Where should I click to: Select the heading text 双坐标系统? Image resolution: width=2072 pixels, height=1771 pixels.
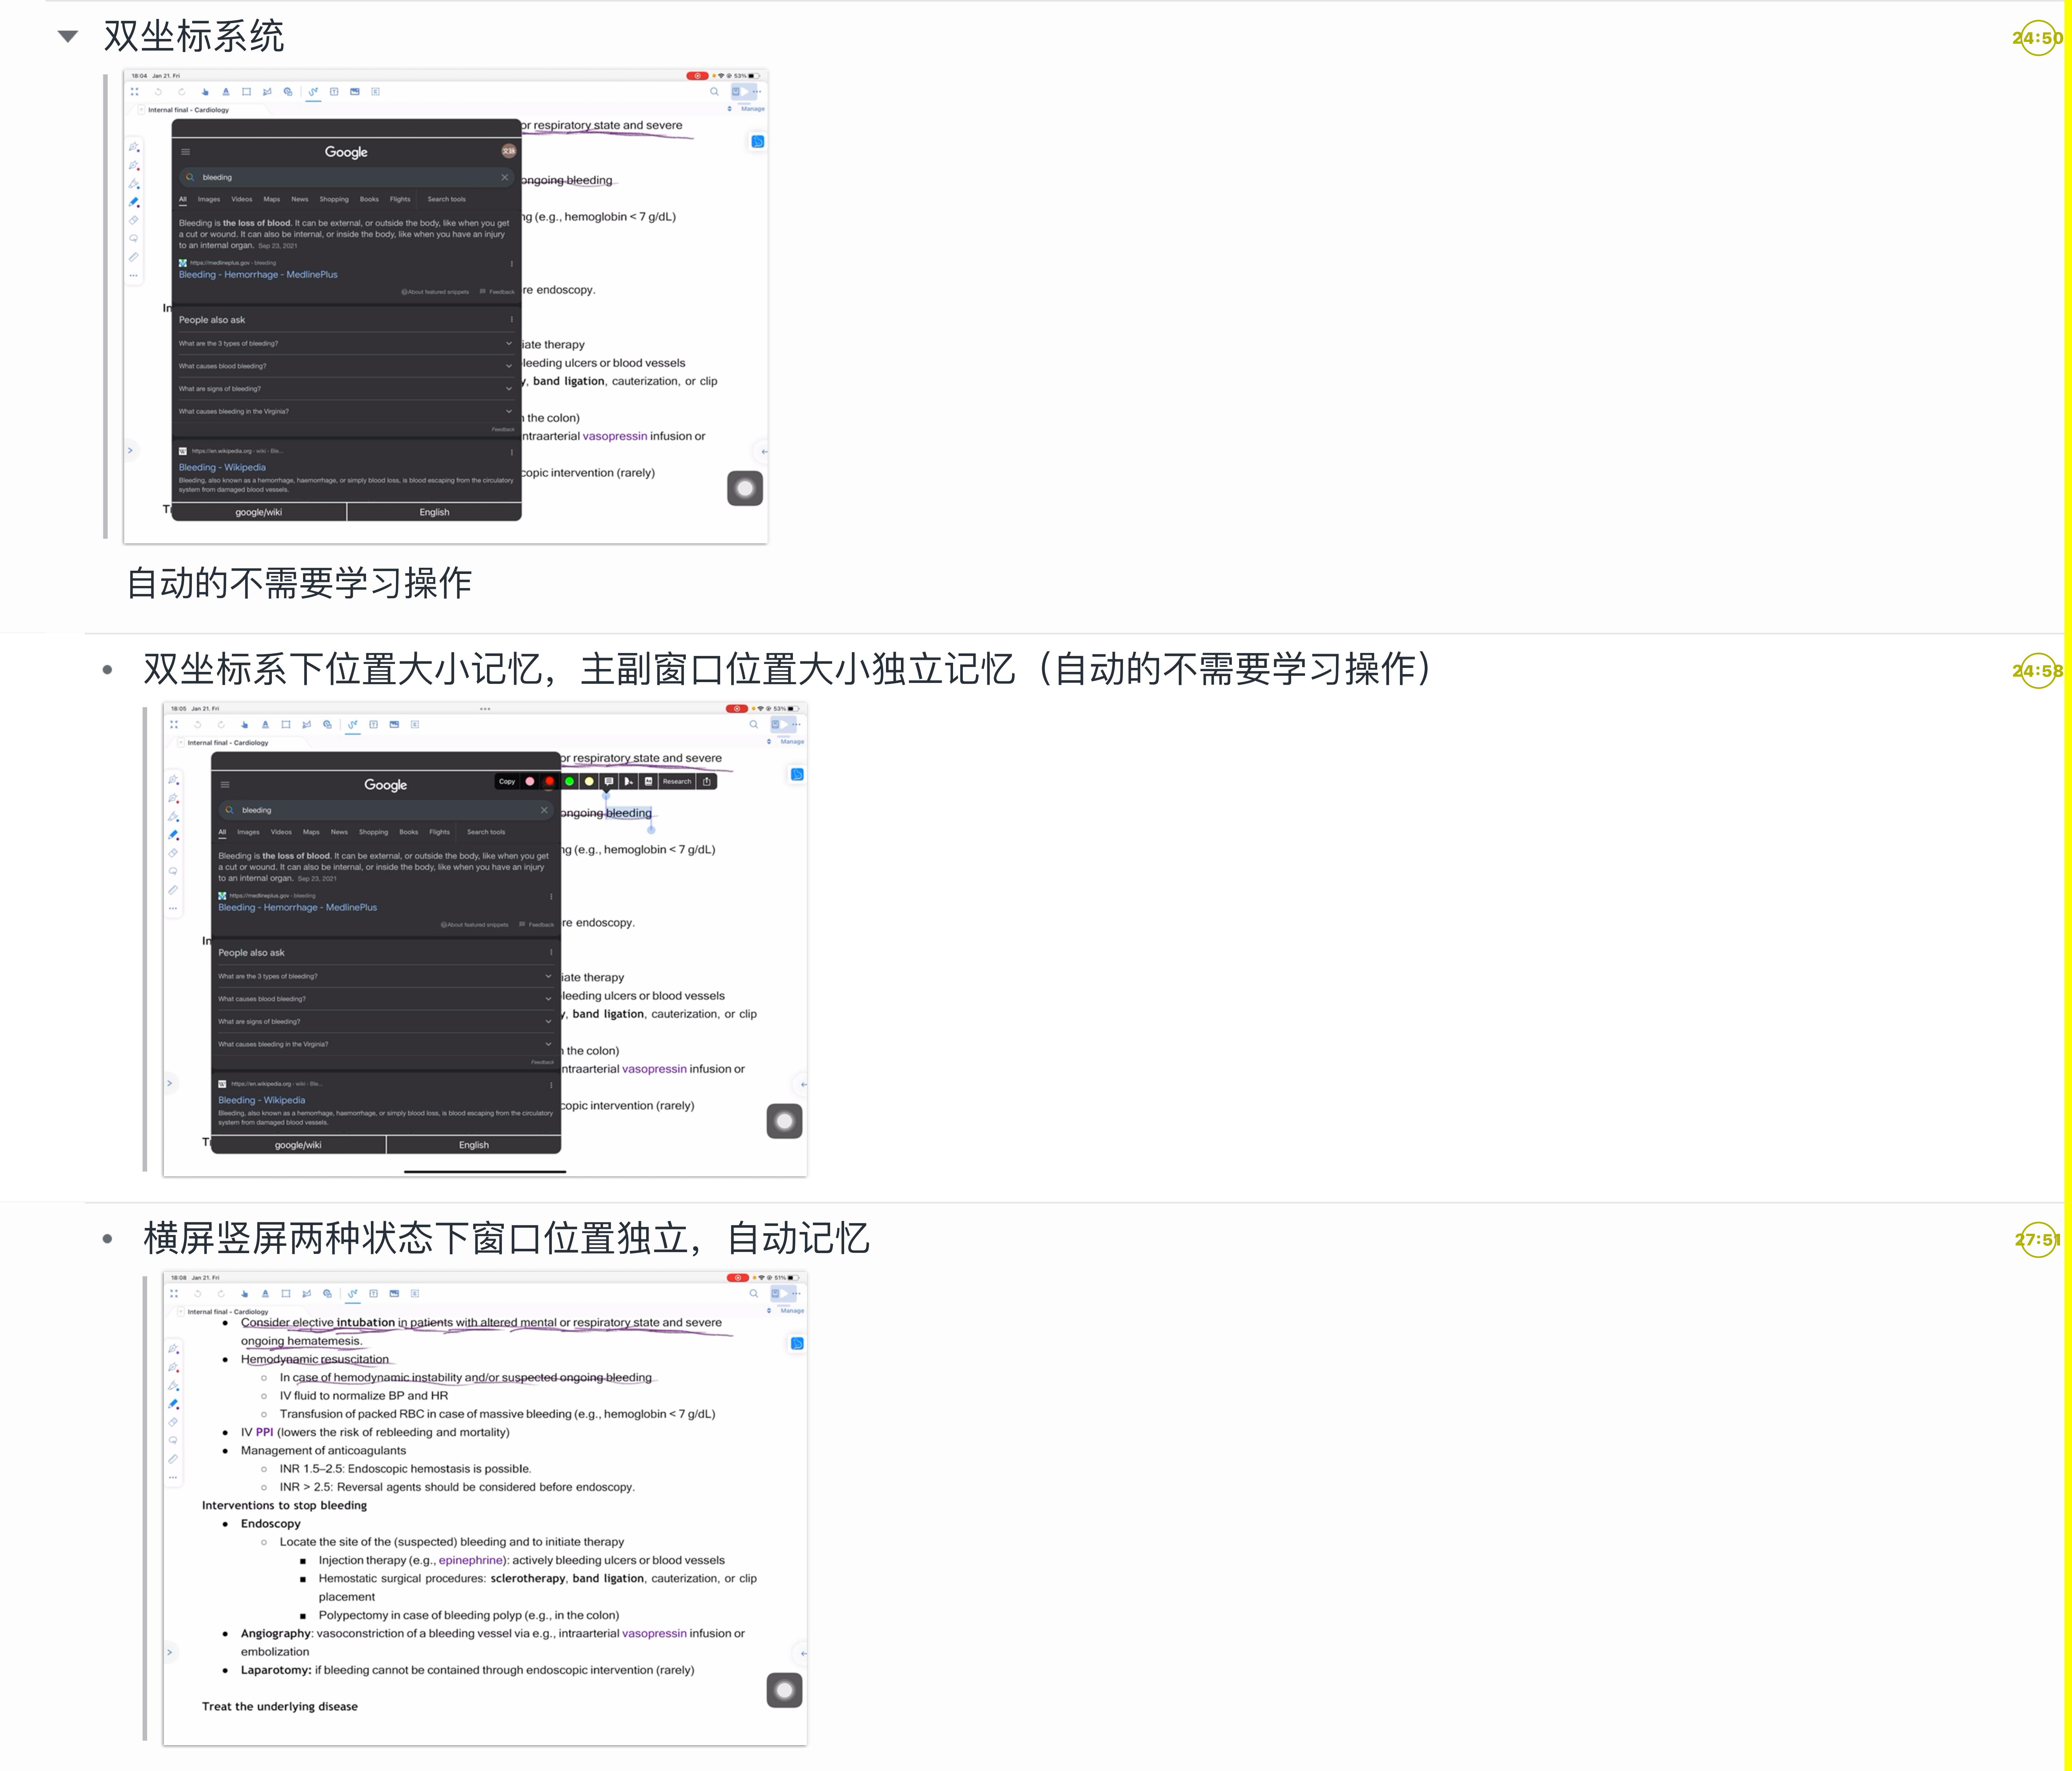pos(194,37)
